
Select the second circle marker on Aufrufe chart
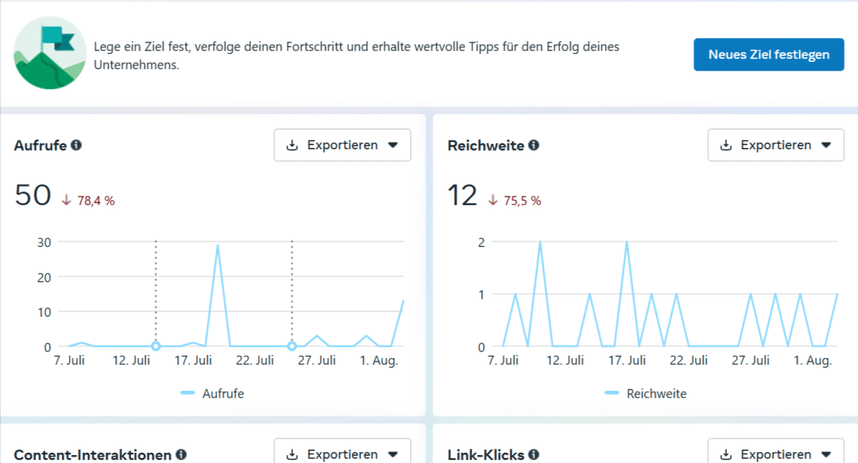pos(292,346)
